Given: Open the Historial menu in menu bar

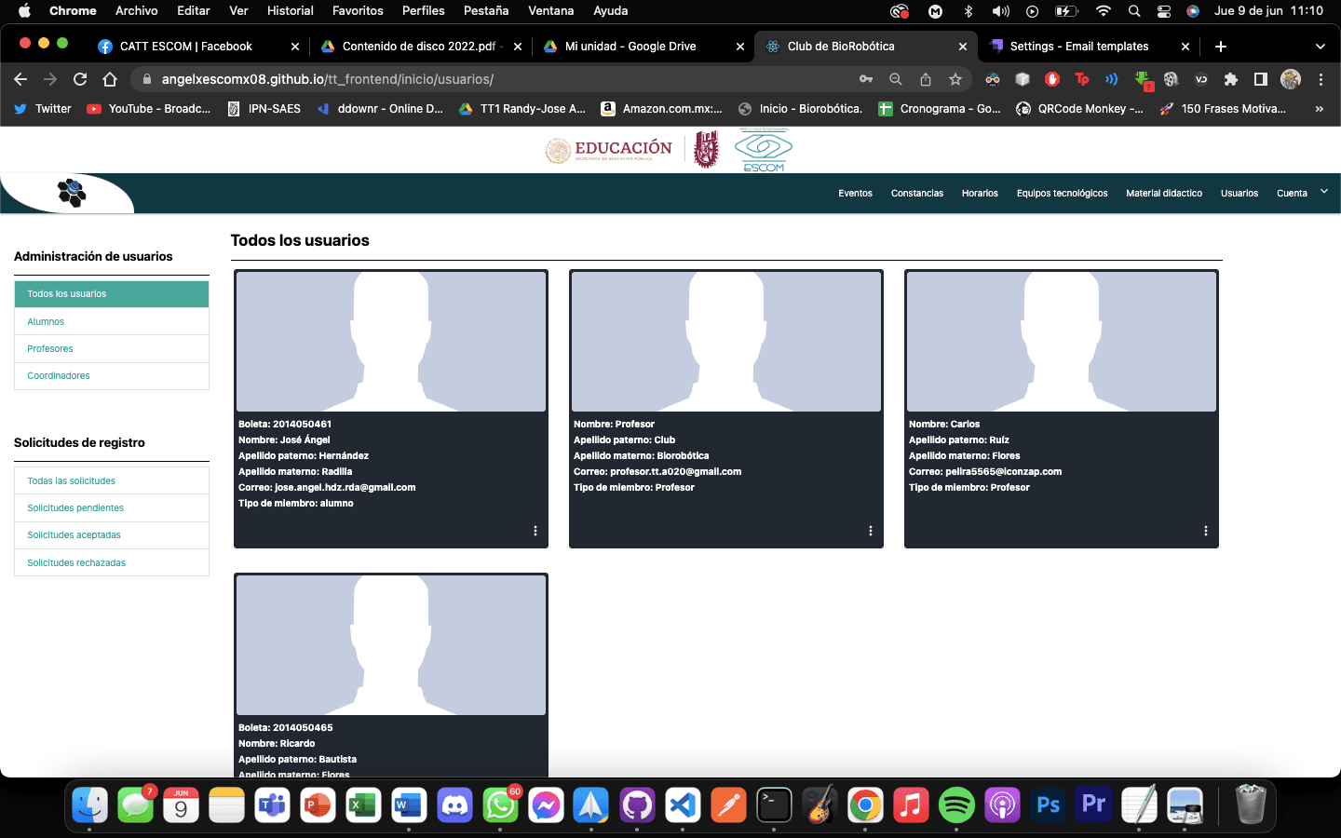Looking at the screenshot, I should 291,11.
